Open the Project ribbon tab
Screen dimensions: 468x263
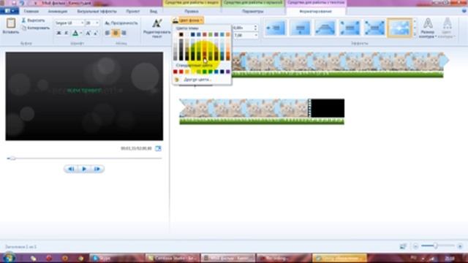pyautogui.click(x=133, y=12)
